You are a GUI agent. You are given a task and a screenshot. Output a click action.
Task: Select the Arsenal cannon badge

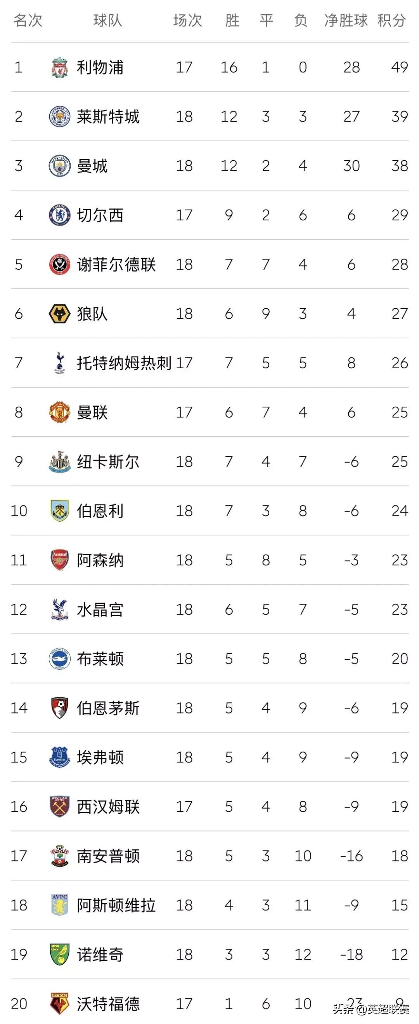pyautogui.click(x=60, y=560)
